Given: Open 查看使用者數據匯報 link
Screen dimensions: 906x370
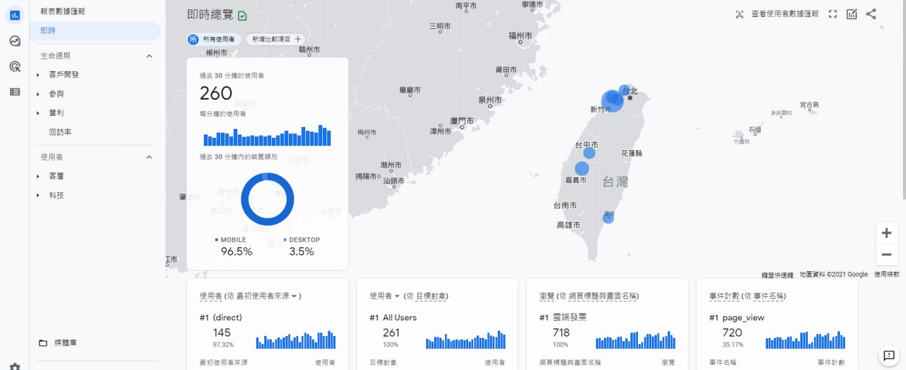Looking at the screenshot, I should [785, 14].
